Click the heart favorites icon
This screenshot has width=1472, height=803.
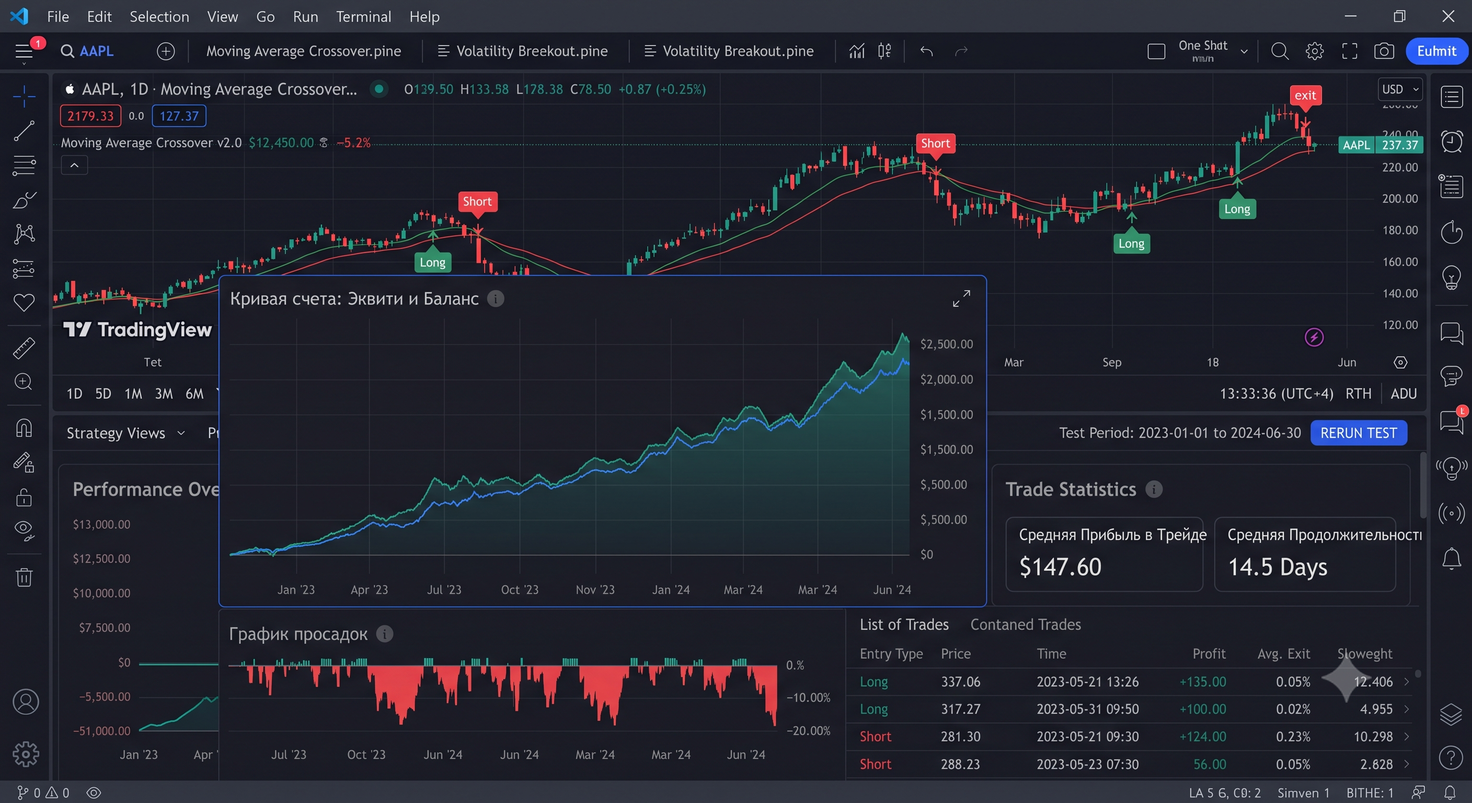click(24, 302)
